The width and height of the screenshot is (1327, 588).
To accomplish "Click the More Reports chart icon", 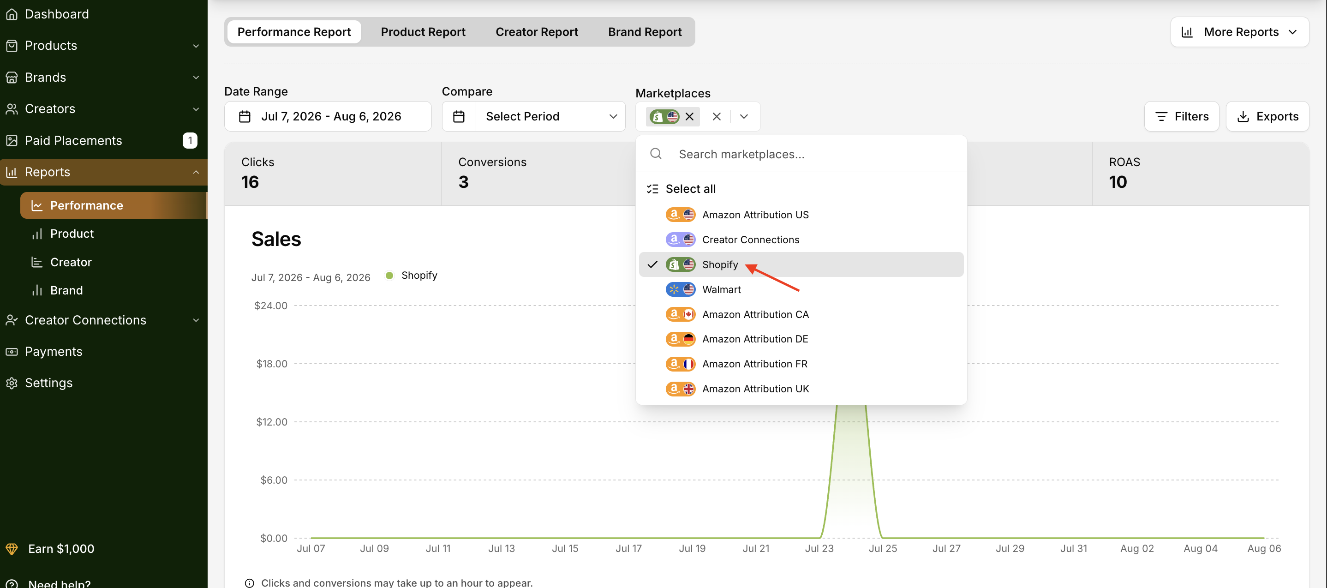I will (x=1187, y=32).
